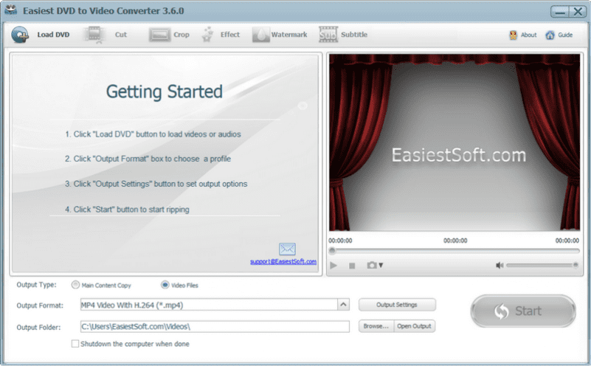Stop the preview playback
Image resolution: width=591 pixels, height=366 pixels.
coord(352,266)
